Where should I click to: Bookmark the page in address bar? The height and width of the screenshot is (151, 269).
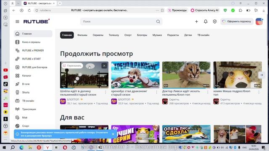tap(162, 10)
